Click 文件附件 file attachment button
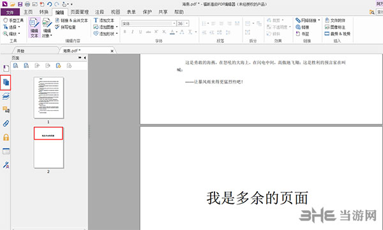Viewport: 383px width, 230px height. [335, 20]
